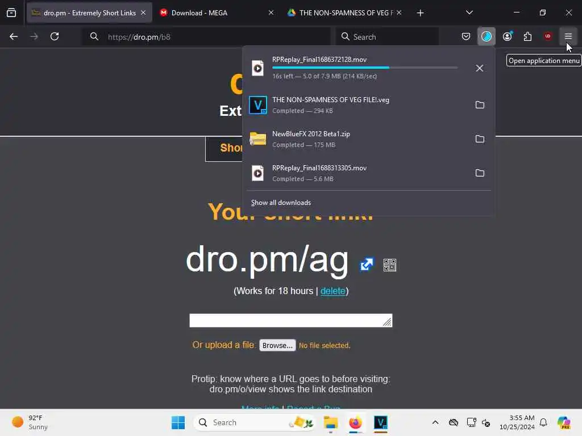Screen dimensions: 582x436
Task: Open the Windows Start menu
Action: [178, 422]
